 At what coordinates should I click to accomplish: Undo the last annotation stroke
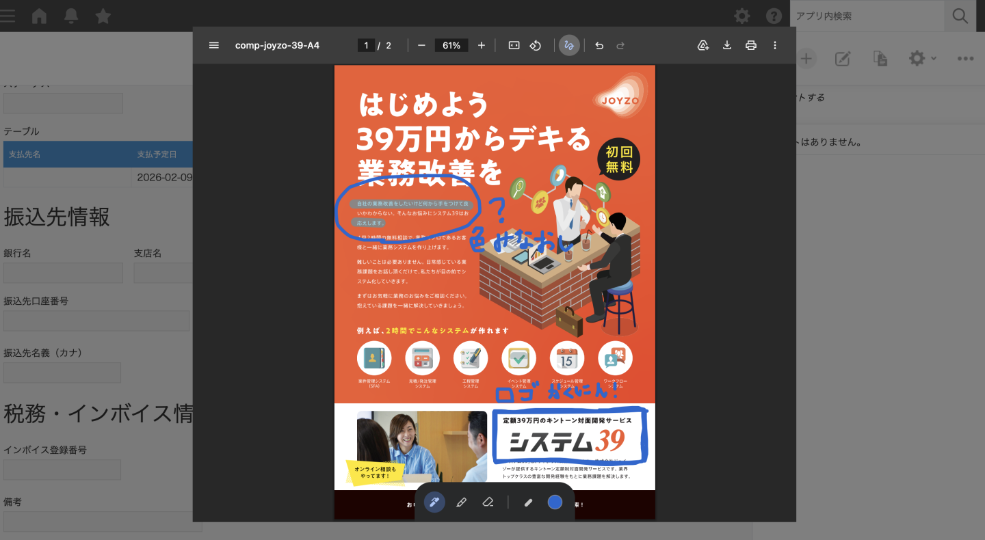point(599,45)
